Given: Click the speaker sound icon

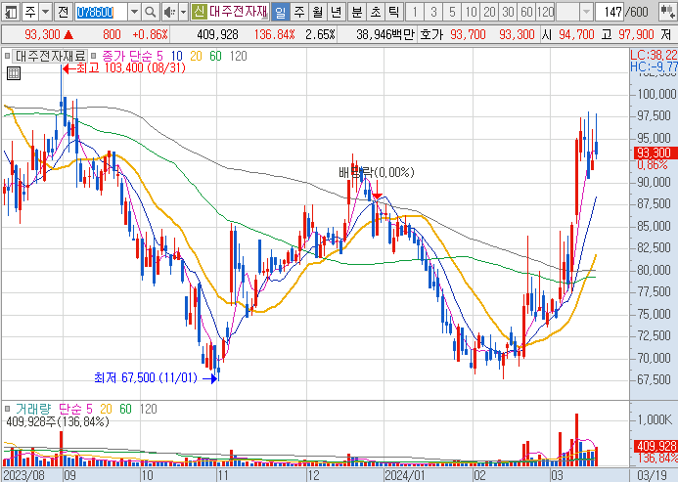Looking at the screenshot, I should pos(169,12).
